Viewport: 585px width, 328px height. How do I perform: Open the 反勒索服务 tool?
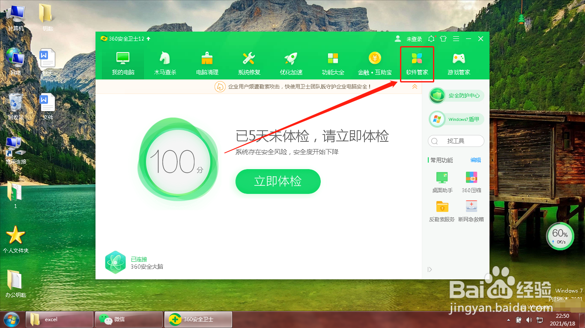442,211
